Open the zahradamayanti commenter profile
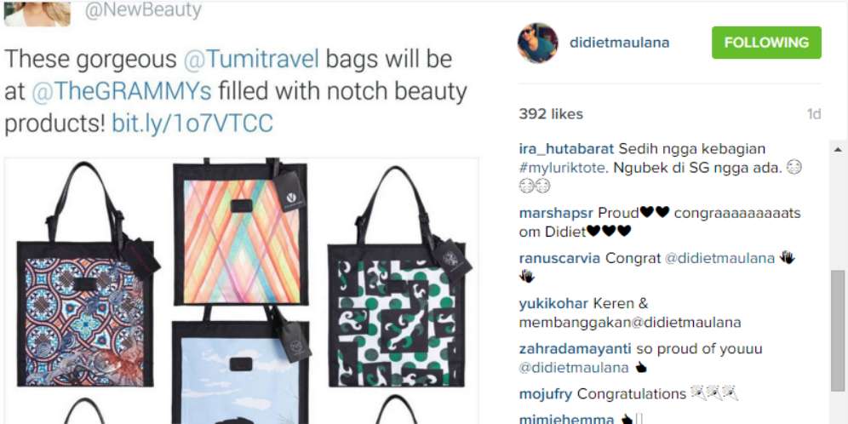 576,349
